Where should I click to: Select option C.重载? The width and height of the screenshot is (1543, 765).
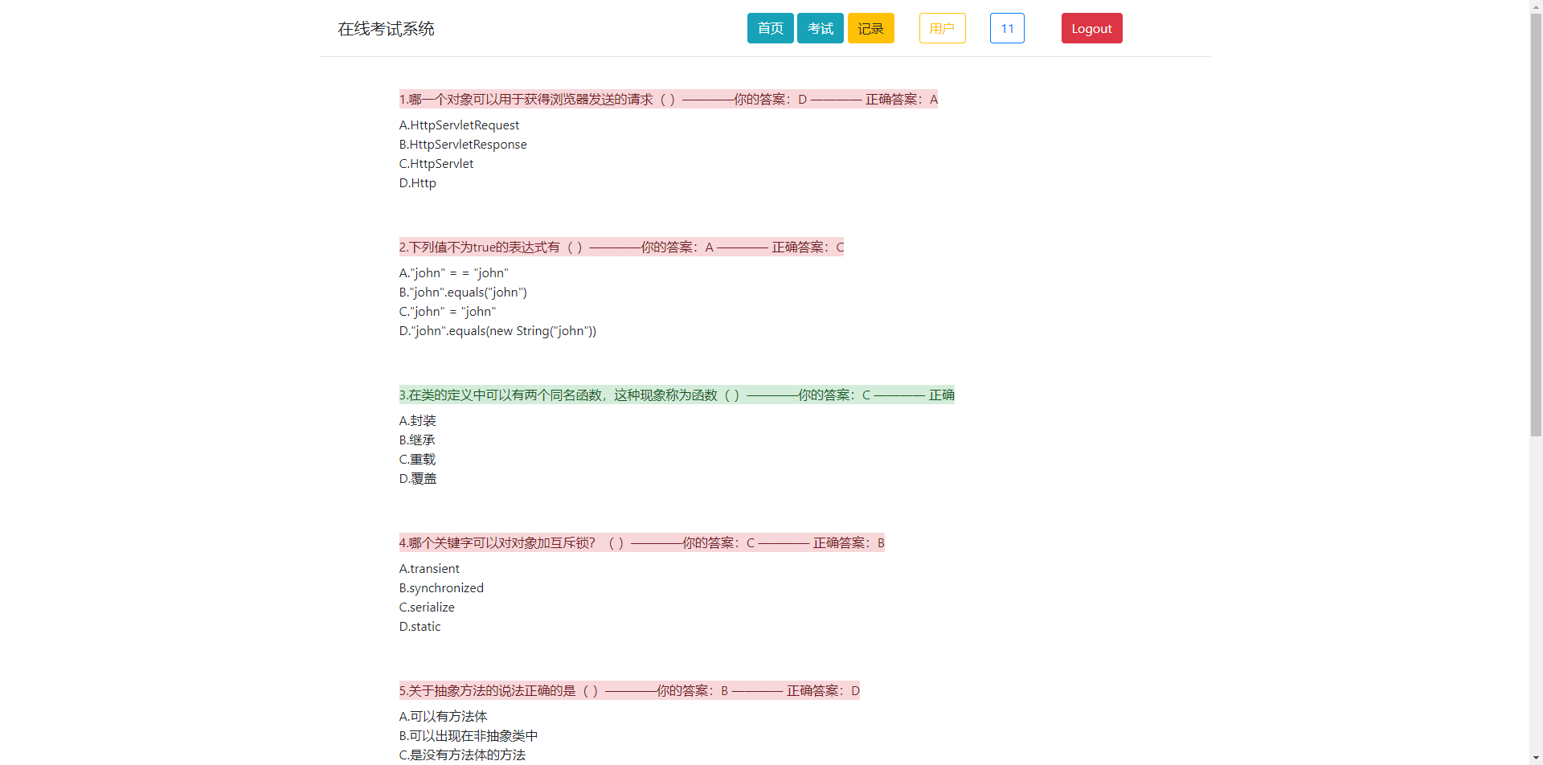coord(418,460)
